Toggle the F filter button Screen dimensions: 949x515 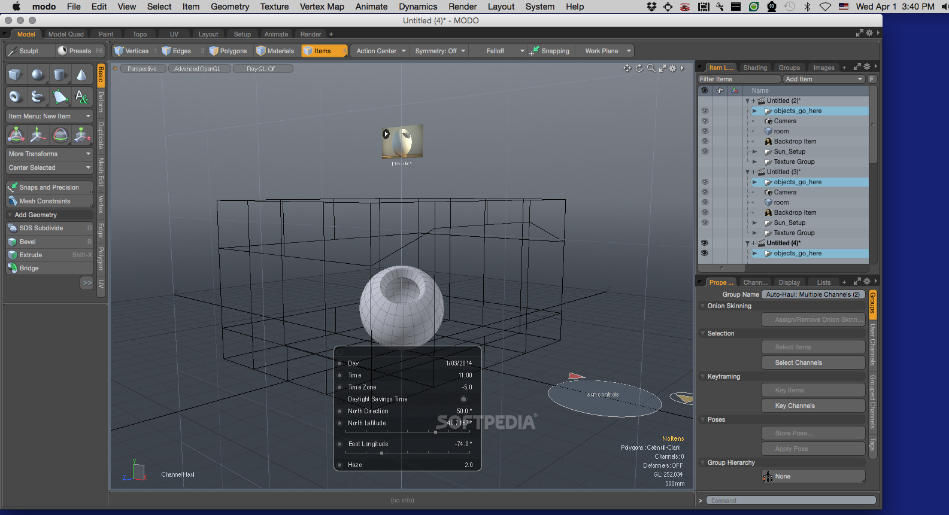pyautogui.click(x=872, y=79)
